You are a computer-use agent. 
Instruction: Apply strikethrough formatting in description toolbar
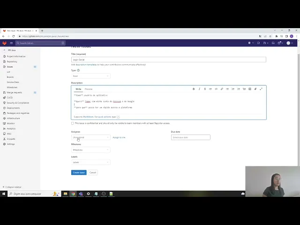pos(205,89)
